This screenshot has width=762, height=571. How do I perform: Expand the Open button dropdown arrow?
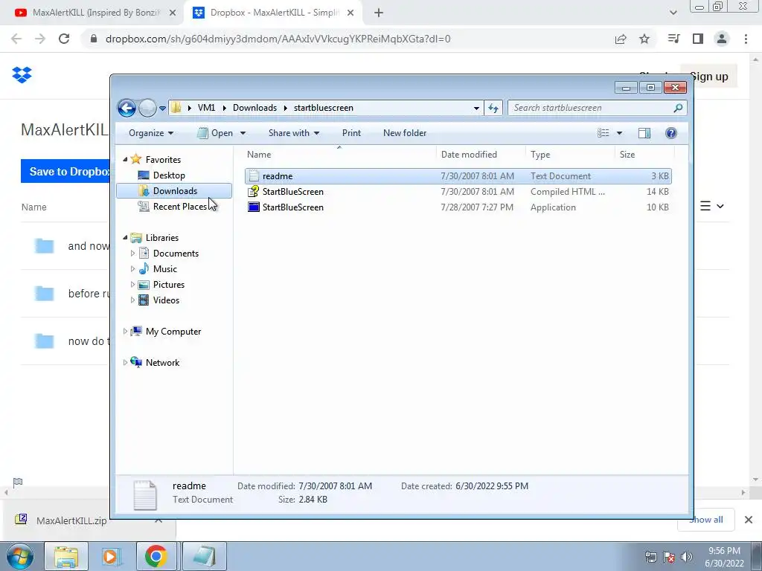[243, 133]
